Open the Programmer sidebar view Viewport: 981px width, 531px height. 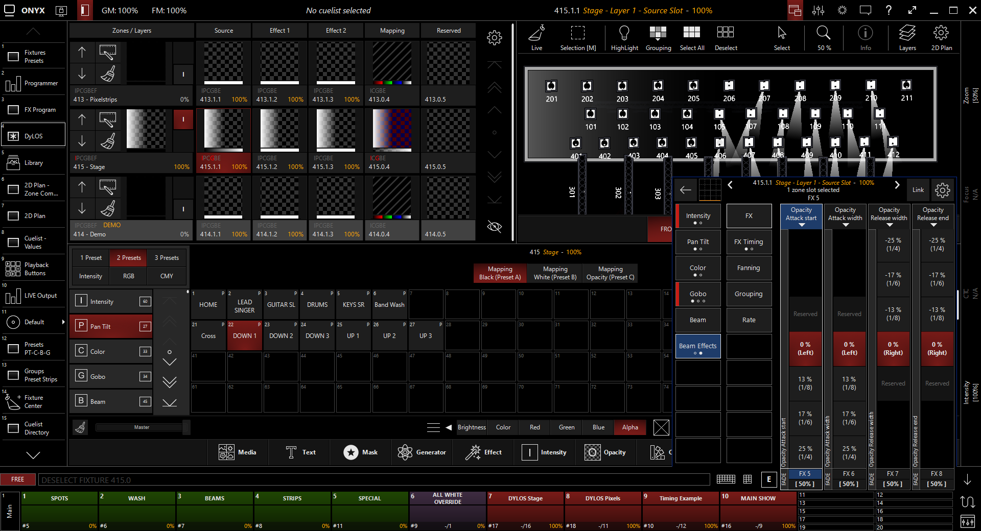click(33, 83)
